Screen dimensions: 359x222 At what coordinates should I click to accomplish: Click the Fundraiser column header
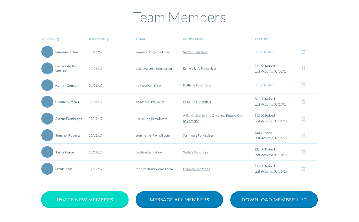[194, 39]
